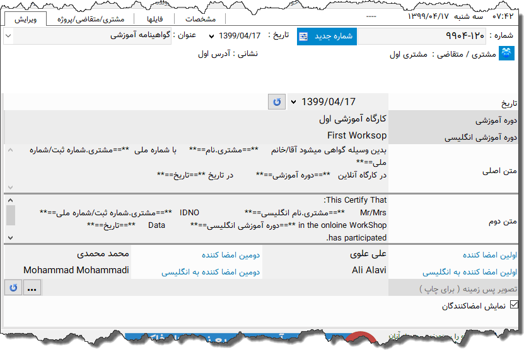The width and height of the screenshot is (524, 350).
Task: Click the محمد محمدی signer value
Action: pyautogui.click(x=103, y=254)
